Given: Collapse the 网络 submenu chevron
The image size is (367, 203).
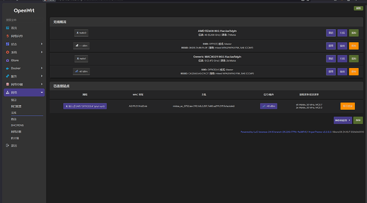Looking at the screenshot, I should click(x=41, y=92).
